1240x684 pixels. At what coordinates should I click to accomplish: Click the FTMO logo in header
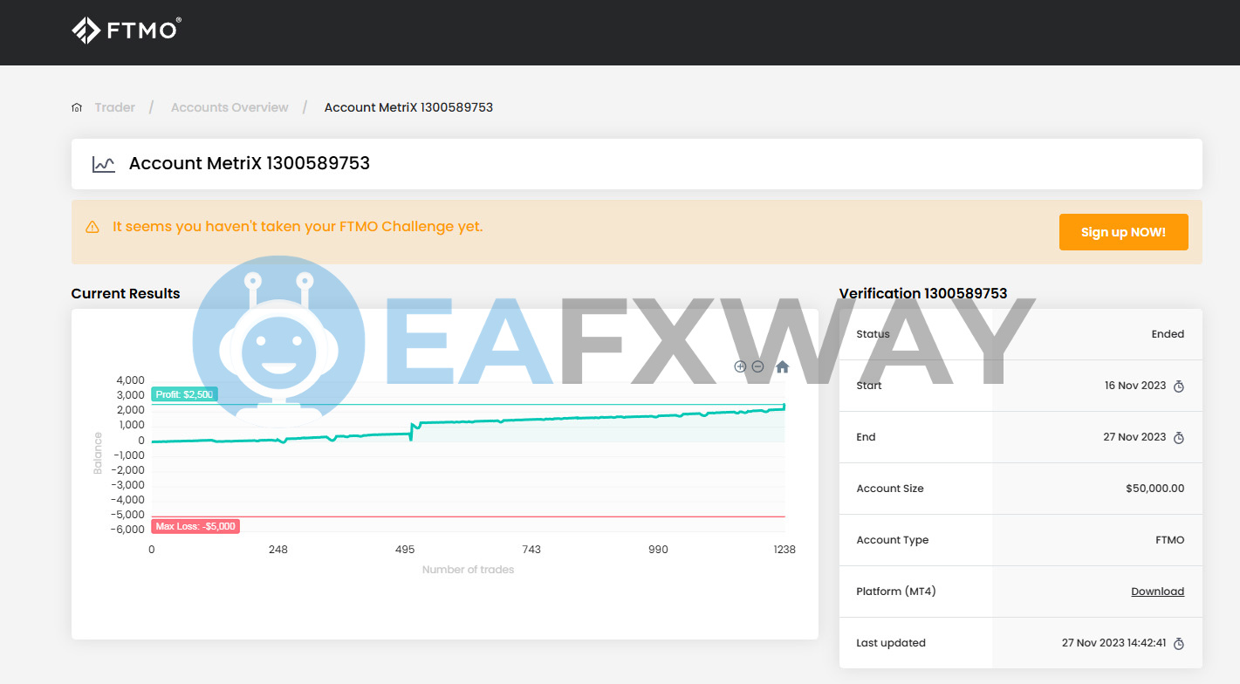point(126,30)
